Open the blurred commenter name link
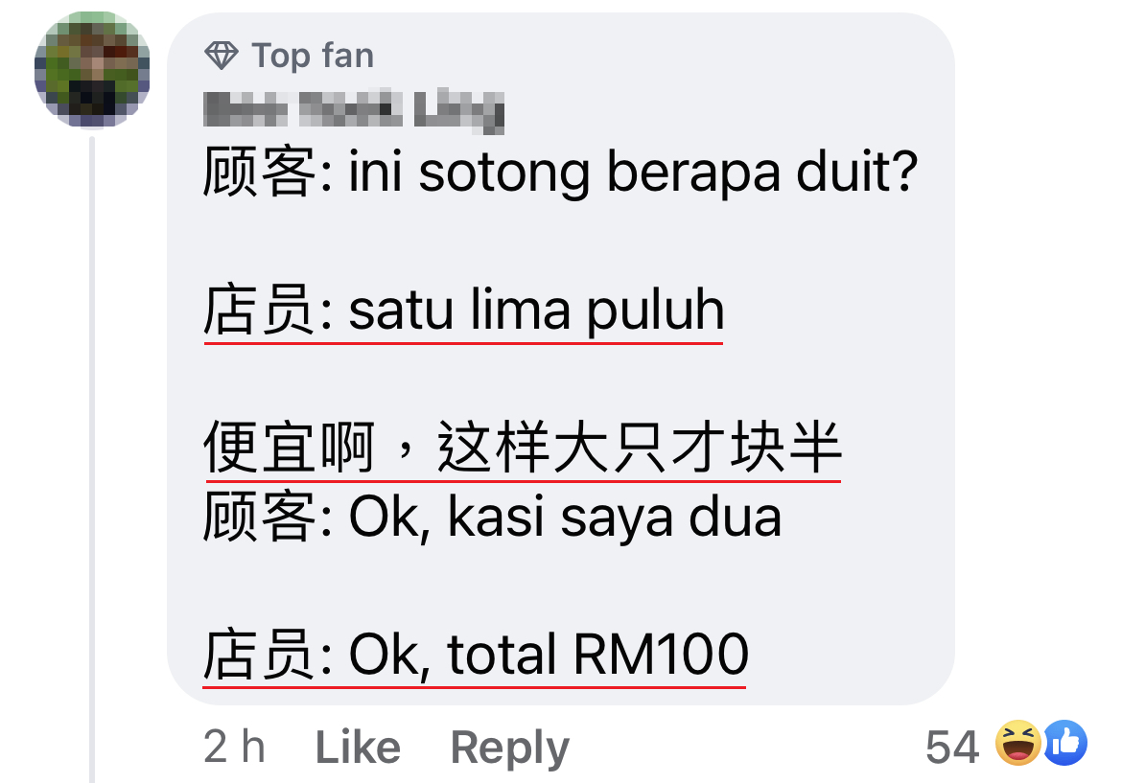Screen dimensions: 1122x783 [x=354, y=111]
